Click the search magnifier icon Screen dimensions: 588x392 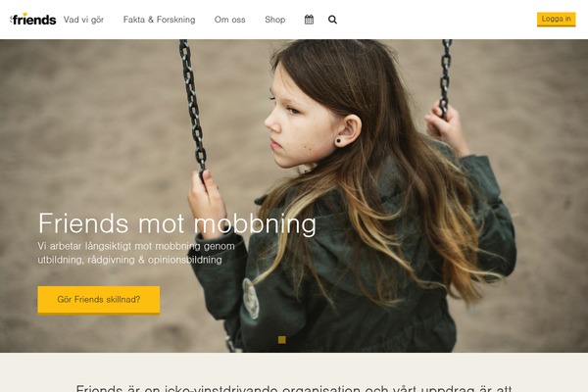click(332, 20)
